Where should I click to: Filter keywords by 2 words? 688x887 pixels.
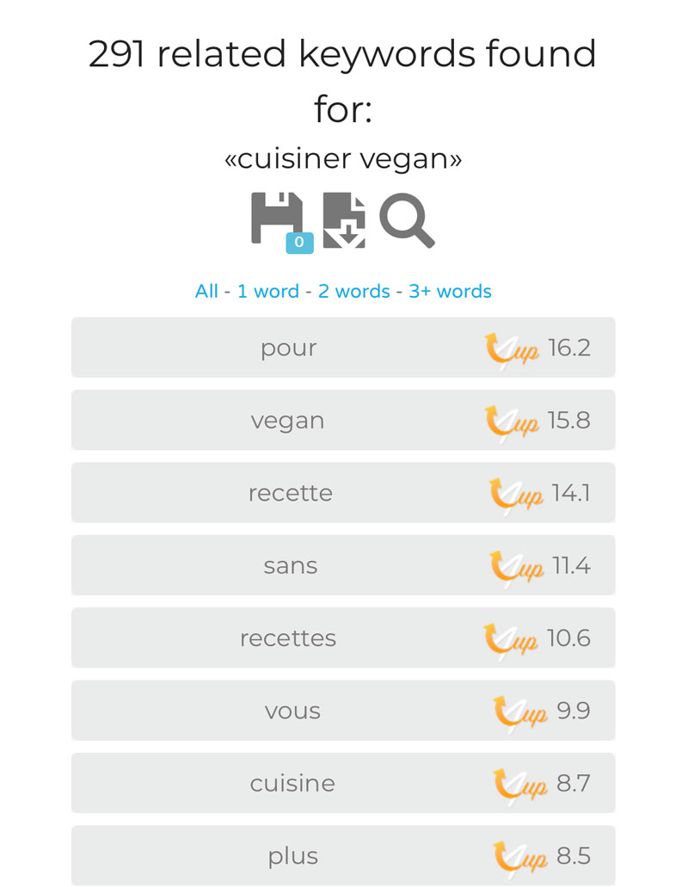(x=354, y=292)
